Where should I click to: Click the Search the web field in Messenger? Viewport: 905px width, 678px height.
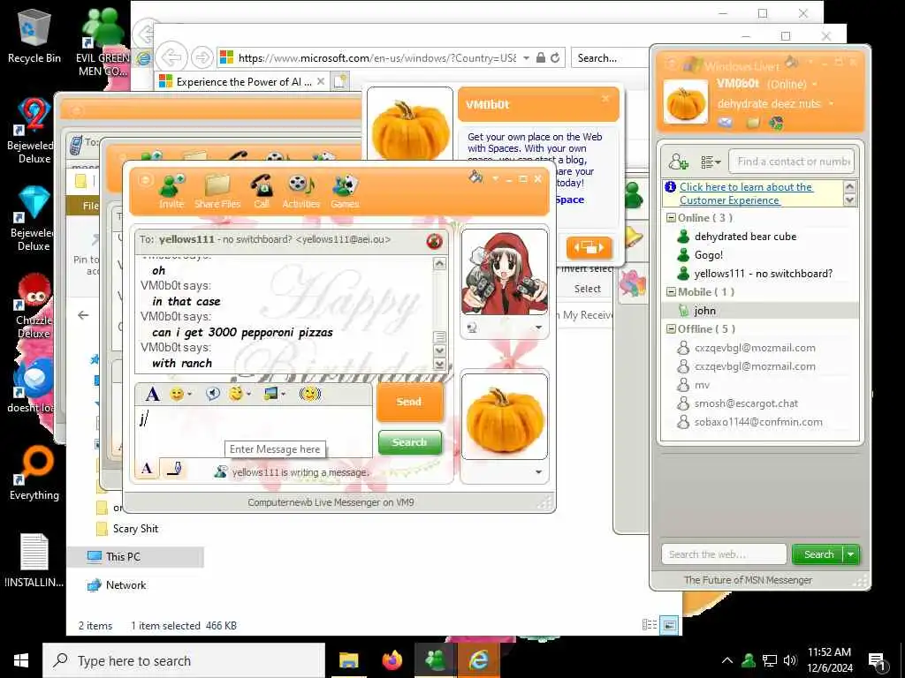tap(724, 554)
